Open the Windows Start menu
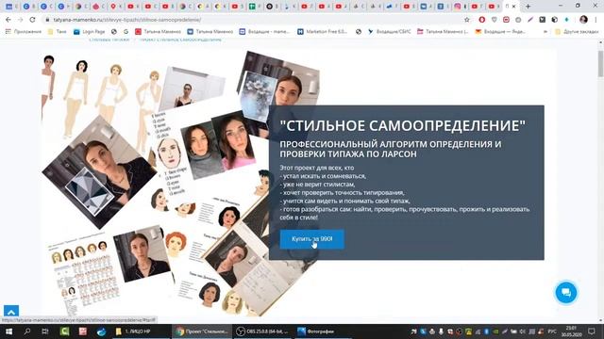Viewport: 604px width, 339px height. pyautogui.click(x=8, y=331)
